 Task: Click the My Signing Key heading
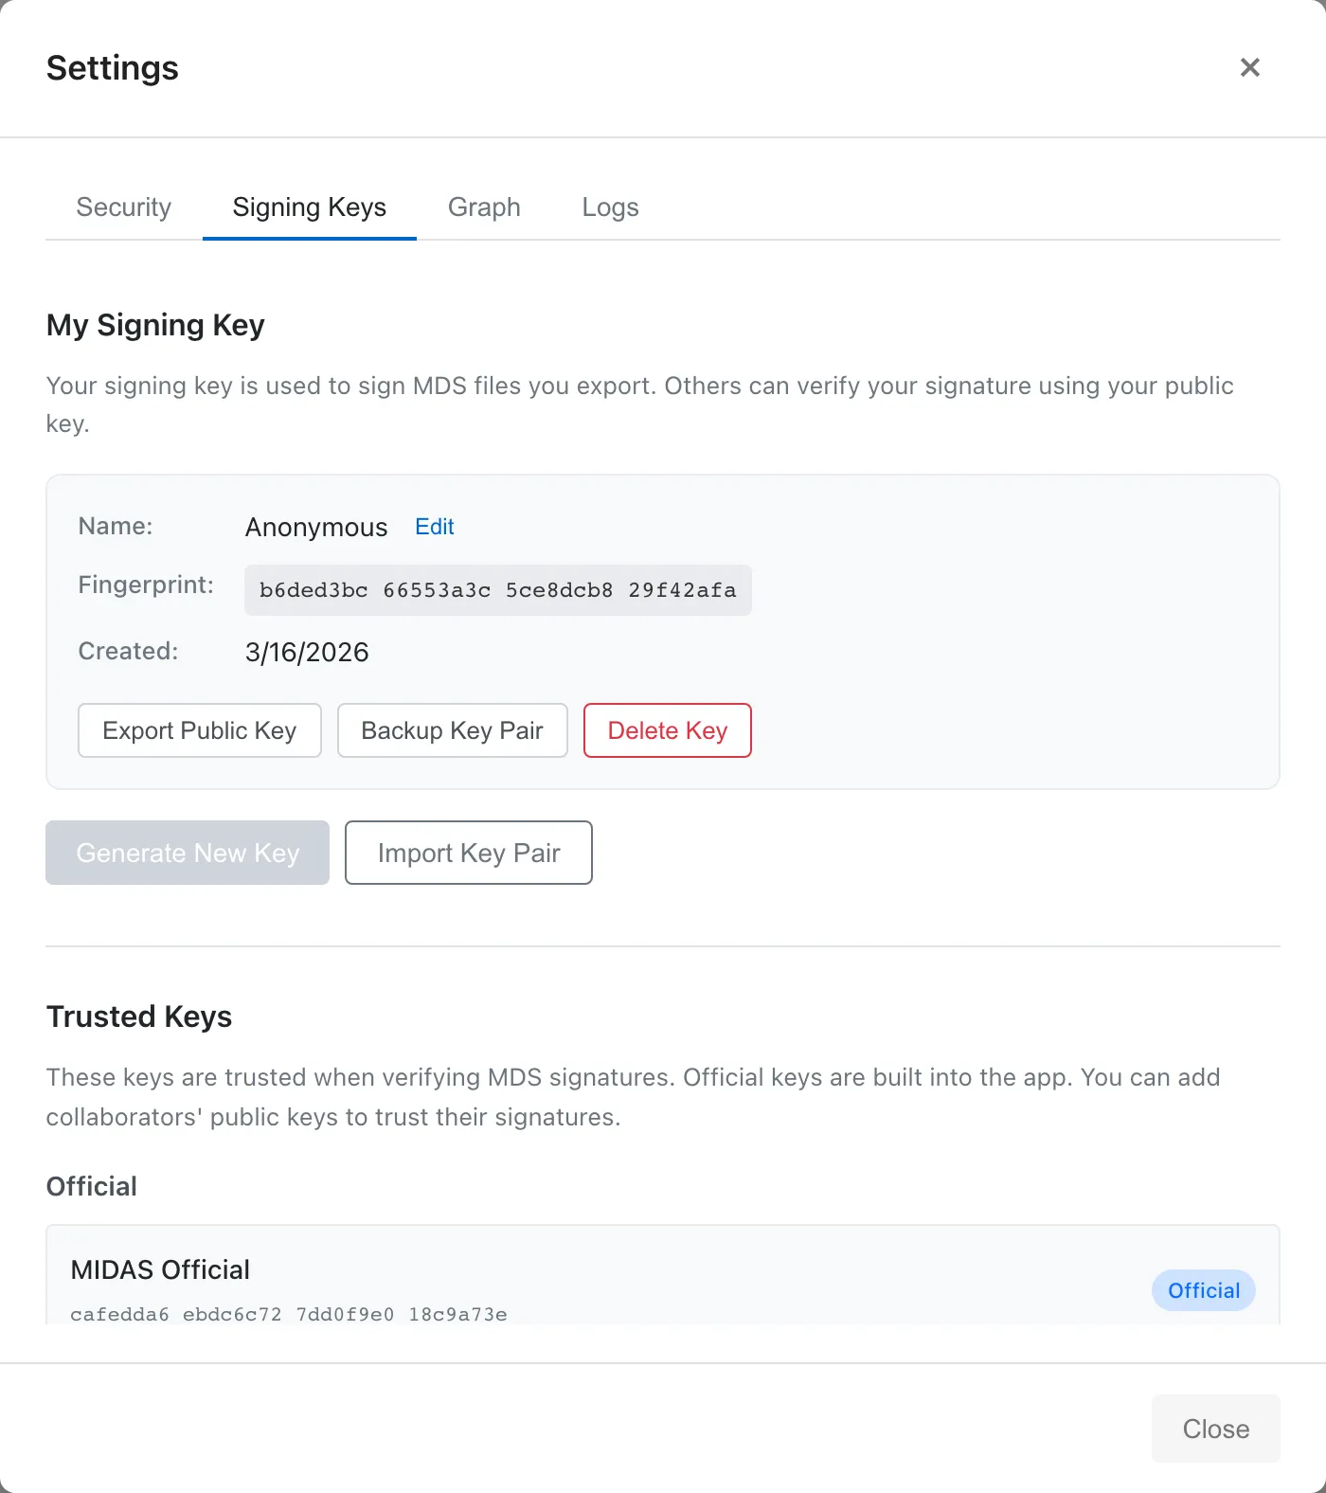[x=155, y=325]
